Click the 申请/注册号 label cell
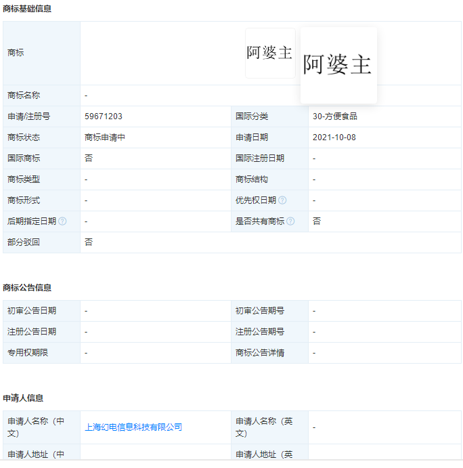 (x=41, y=116)
